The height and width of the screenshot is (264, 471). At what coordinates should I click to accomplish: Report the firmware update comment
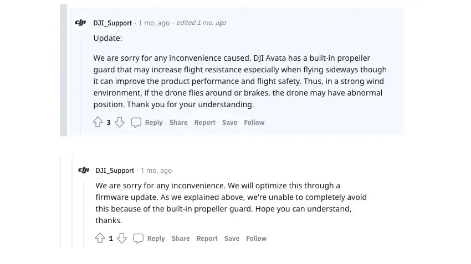(x=207, y=239)
